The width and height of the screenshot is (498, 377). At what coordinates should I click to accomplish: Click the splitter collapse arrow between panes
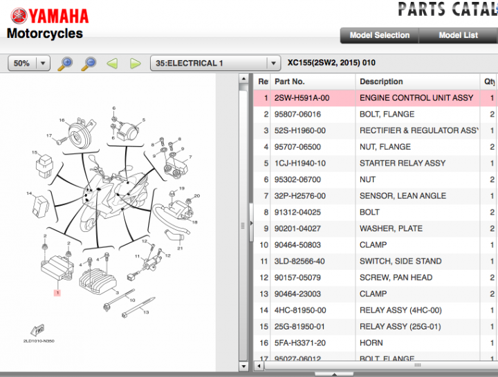pyautogui.click(x=251, y=223)
